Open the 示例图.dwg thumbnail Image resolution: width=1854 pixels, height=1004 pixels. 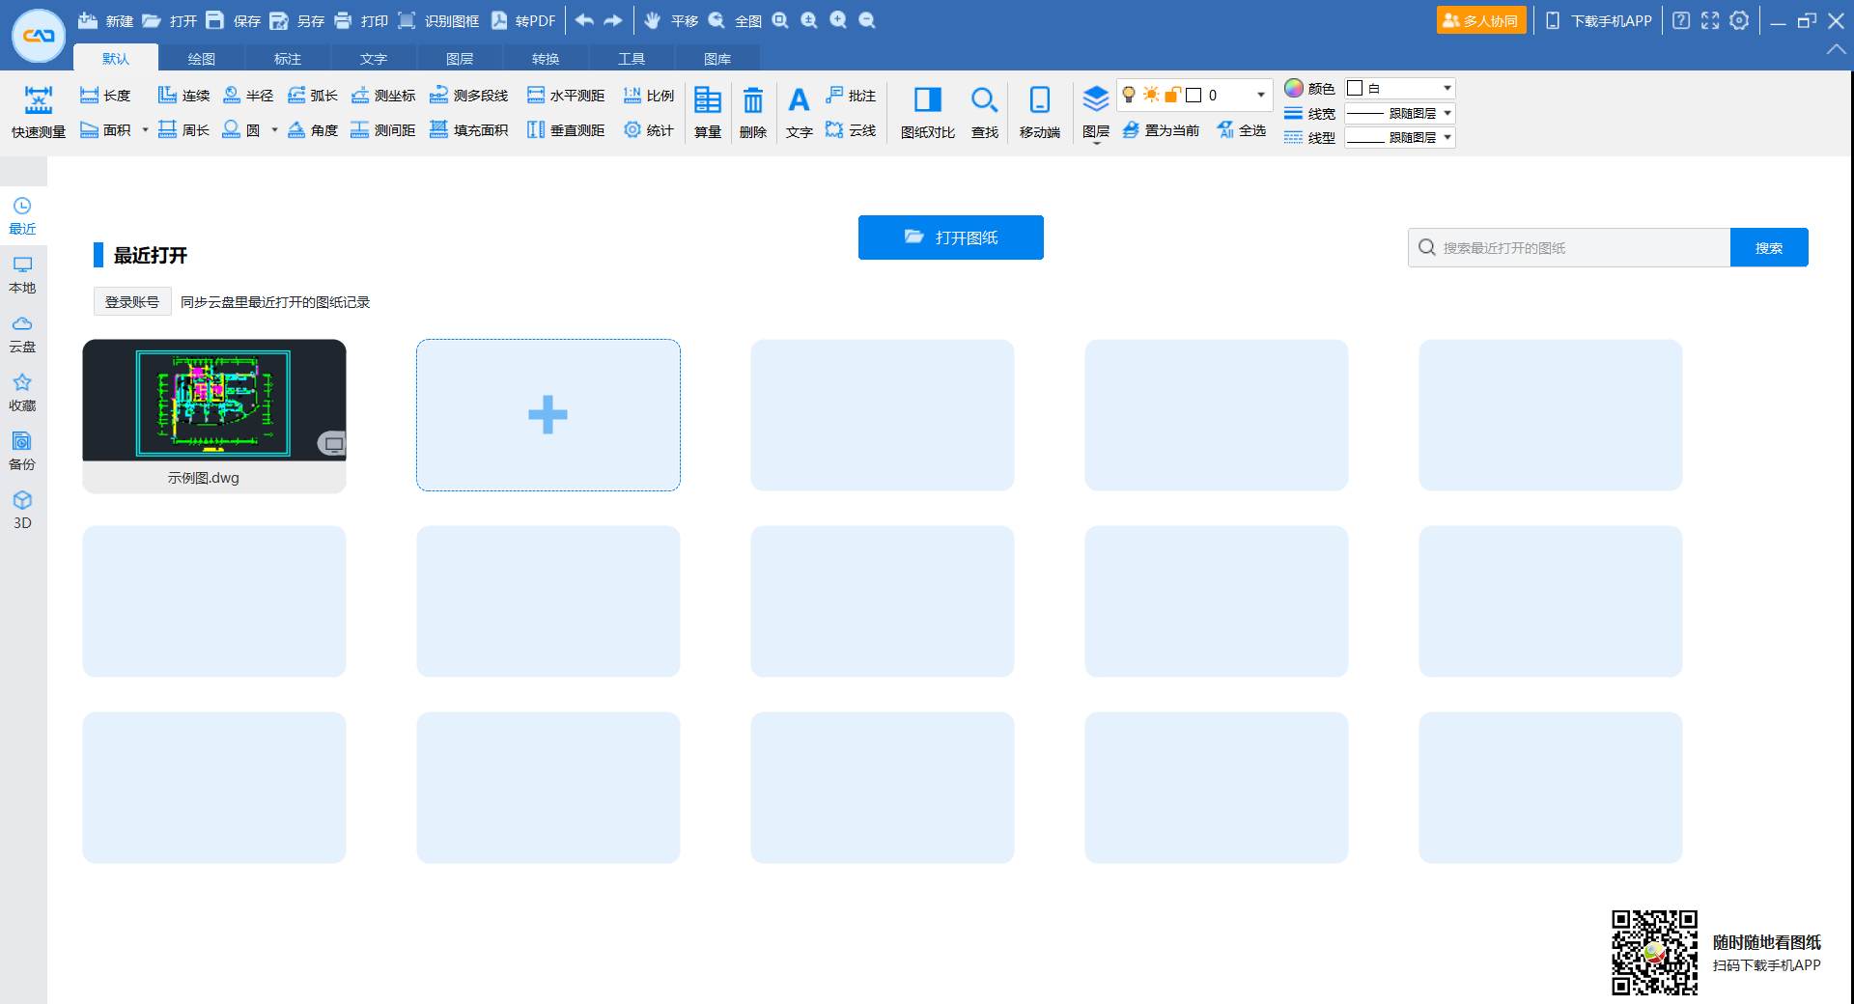coord(214,416)
